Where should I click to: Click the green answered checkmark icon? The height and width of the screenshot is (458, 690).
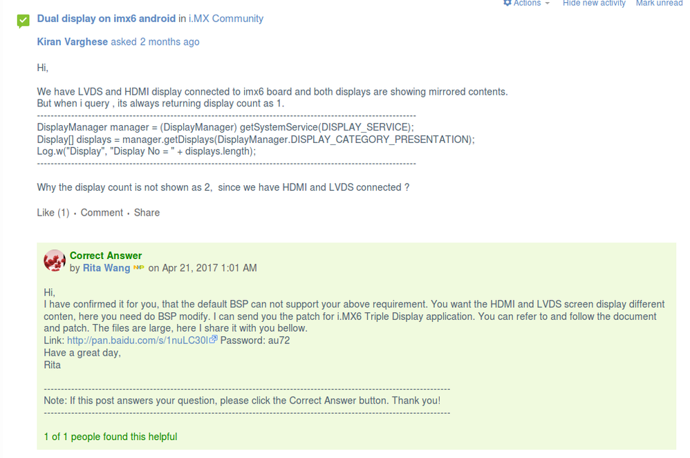24,20
